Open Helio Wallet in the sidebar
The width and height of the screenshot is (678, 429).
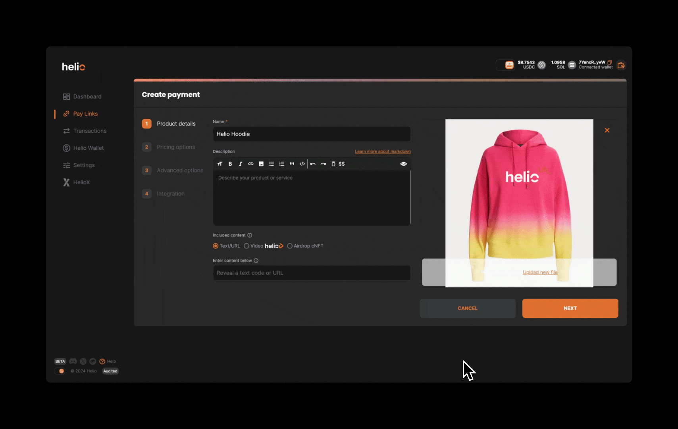tap(83, 148)
